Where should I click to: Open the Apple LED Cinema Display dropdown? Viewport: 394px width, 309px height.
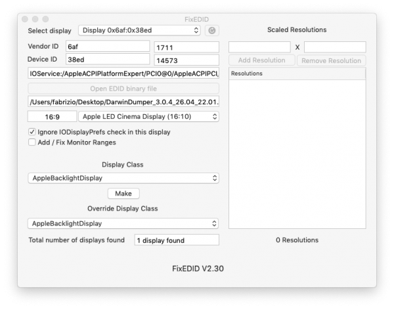click(148, 117)
